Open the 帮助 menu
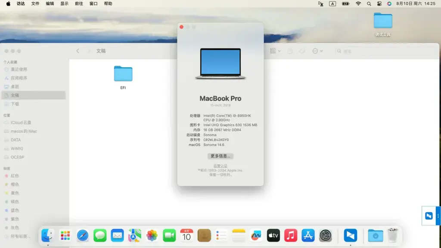 tap(108, 3)
